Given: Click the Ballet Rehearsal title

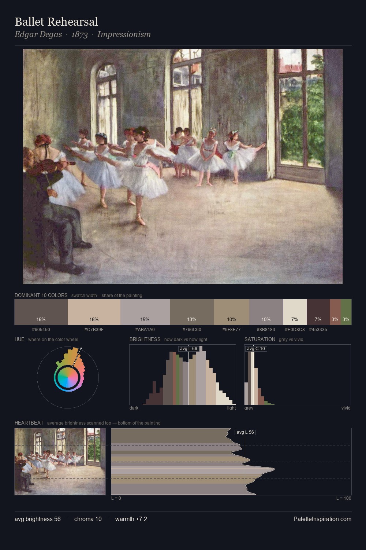Looking at the screenshot, I should pos(56,22).
